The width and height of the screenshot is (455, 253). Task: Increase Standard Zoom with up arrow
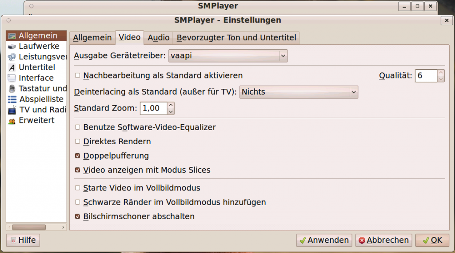click(x=171, y=105)
